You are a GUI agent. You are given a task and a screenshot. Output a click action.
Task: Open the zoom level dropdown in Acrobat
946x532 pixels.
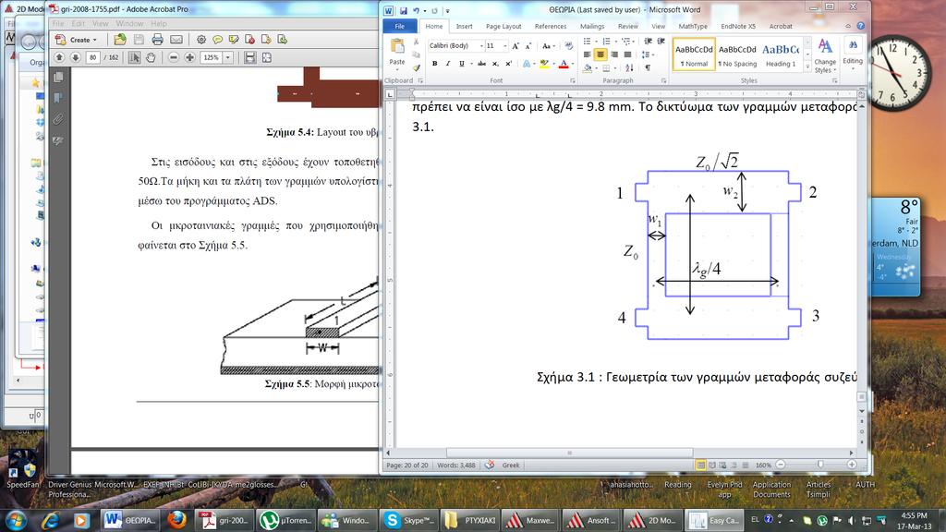tap(228, 57)
